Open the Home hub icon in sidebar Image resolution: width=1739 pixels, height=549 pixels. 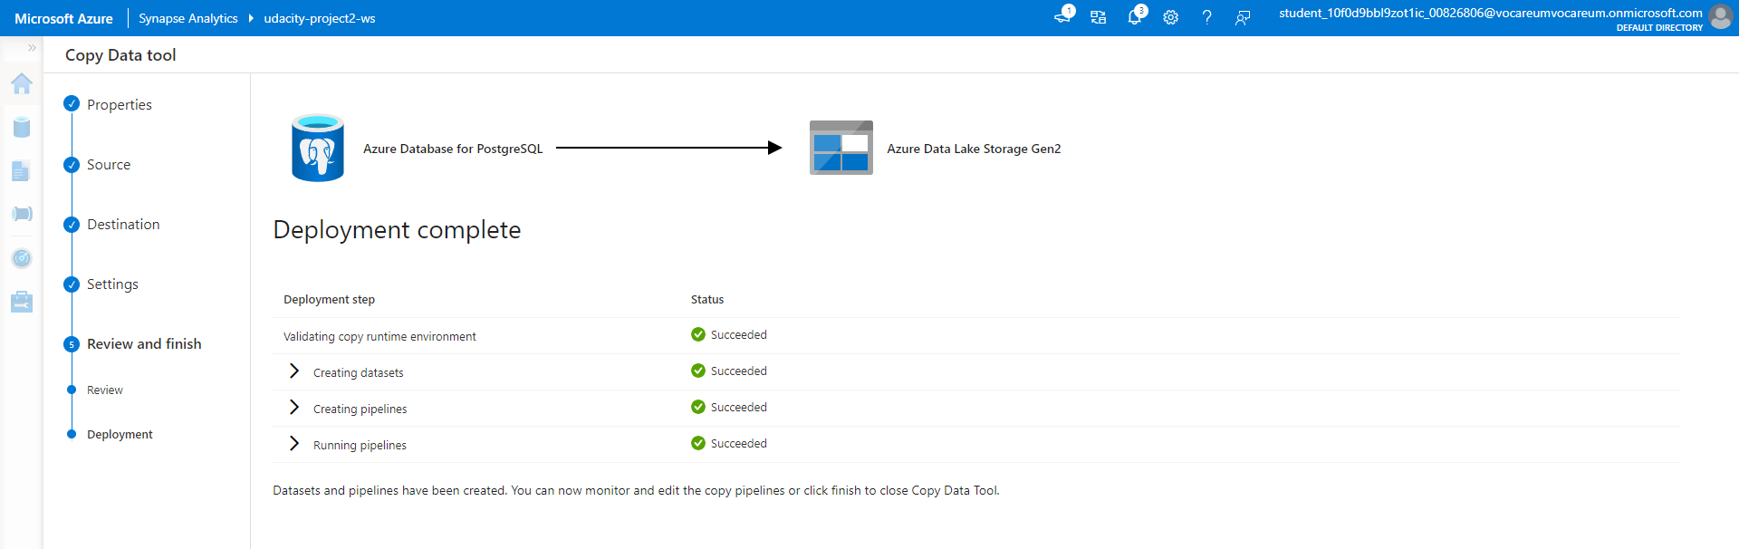tap(22, 83)
